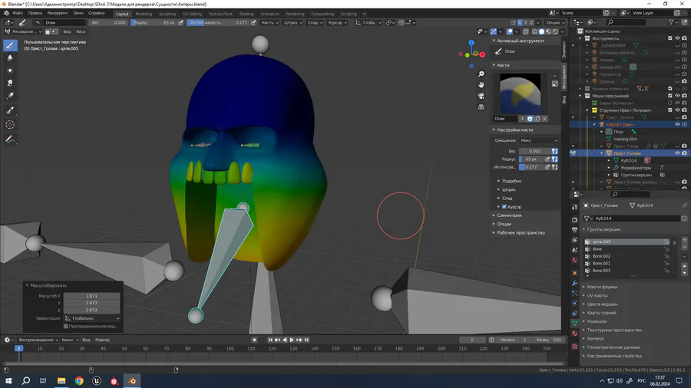The image size is (691, 388).
Task: Open the Windows Start menu
Action: pyautogui.click(x=8, y=380)
